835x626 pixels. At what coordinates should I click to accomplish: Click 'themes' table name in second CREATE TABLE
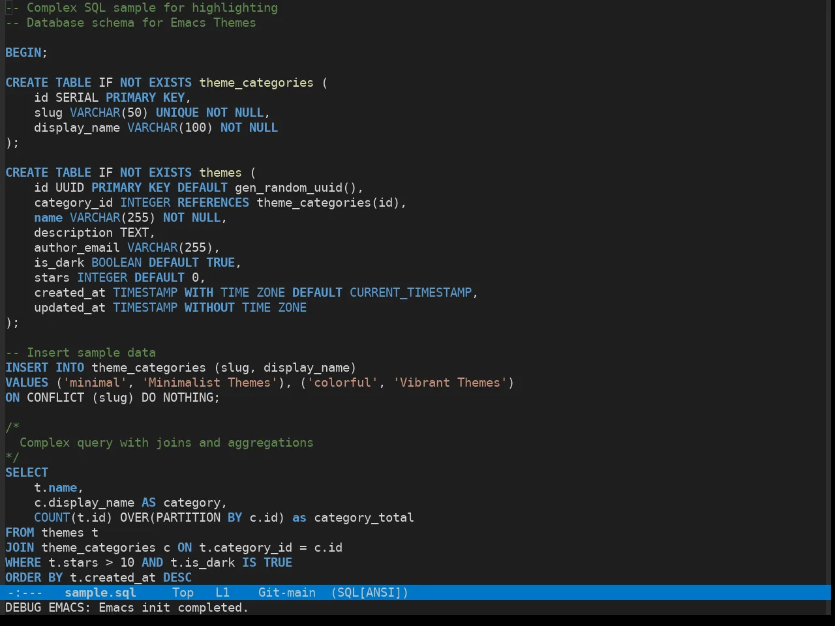[220, 173]
